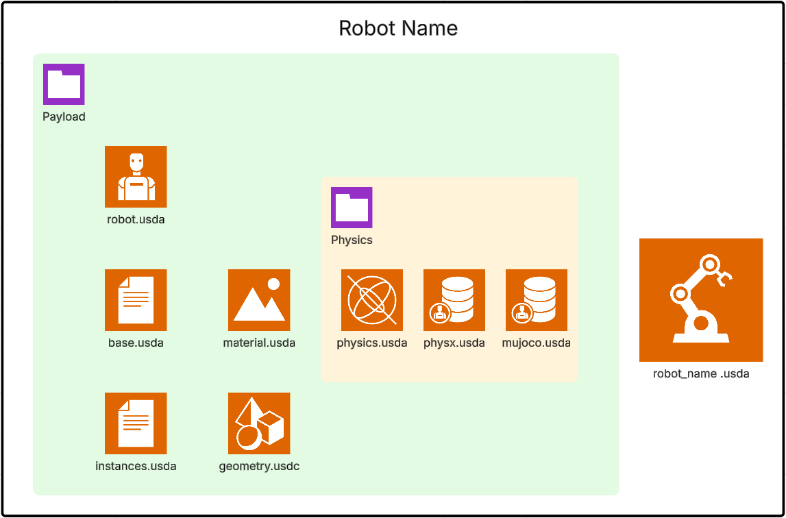The image size is (786, 518).
Task: Select the physics.usda orbit icon
Action: tap(372, 300)
